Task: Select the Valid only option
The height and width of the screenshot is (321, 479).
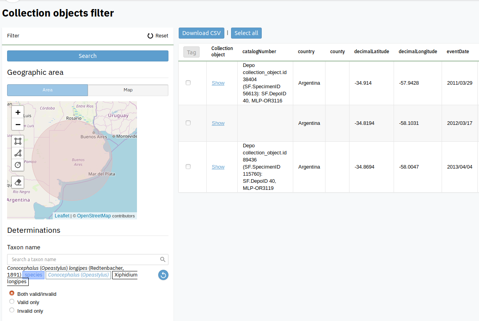Action: point(12,302)
